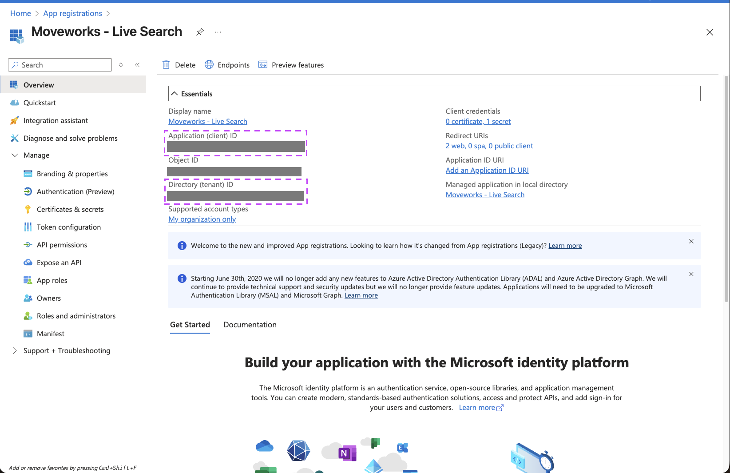Click the vertical page scrollbar

point(726,189)
